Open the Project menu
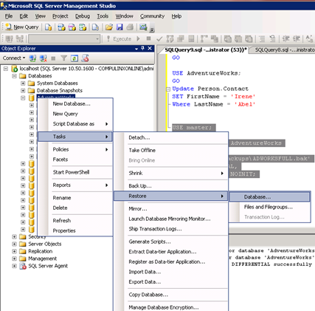Image resolution: width=315 pixels, height=311 pixels. (60, 16)
